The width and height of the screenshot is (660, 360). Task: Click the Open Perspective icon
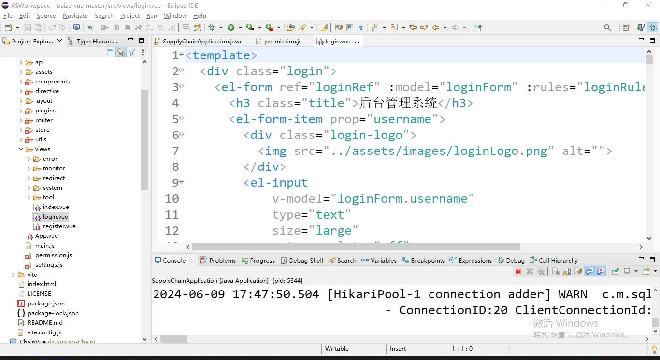626,28
